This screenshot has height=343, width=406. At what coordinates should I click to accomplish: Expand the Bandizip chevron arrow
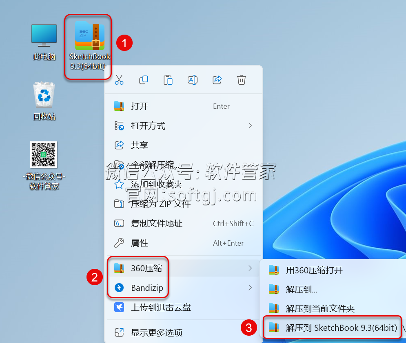(x=250, y=288)
